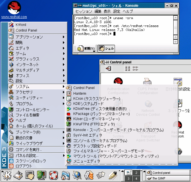
Task: Click the exit icon in Control panel toolbar
Action: tap(108, 68)
